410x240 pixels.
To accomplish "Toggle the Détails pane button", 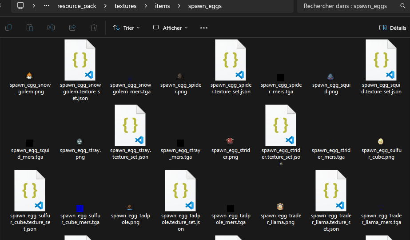I will [393, 28].
